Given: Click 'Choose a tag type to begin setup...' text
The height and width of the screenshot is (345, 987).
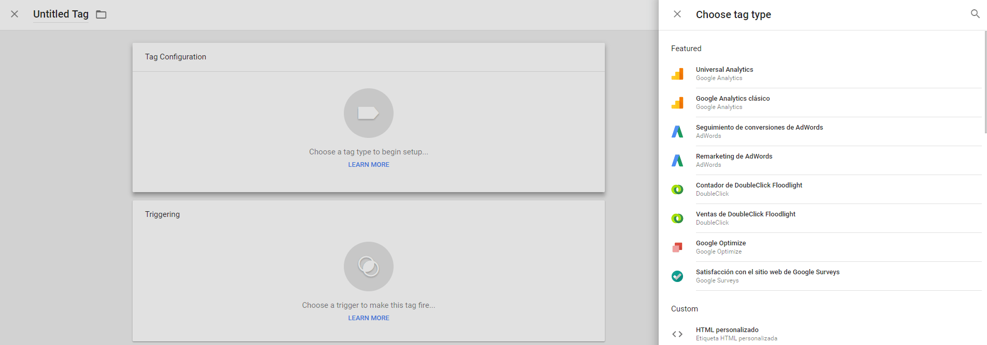Looking at the screenshot, I should point(369,152).
